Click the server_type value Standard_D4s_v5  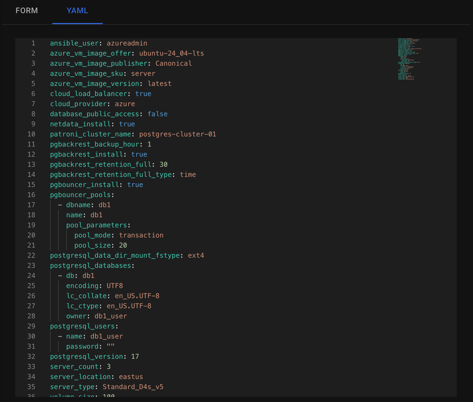[x=133, y=387]
